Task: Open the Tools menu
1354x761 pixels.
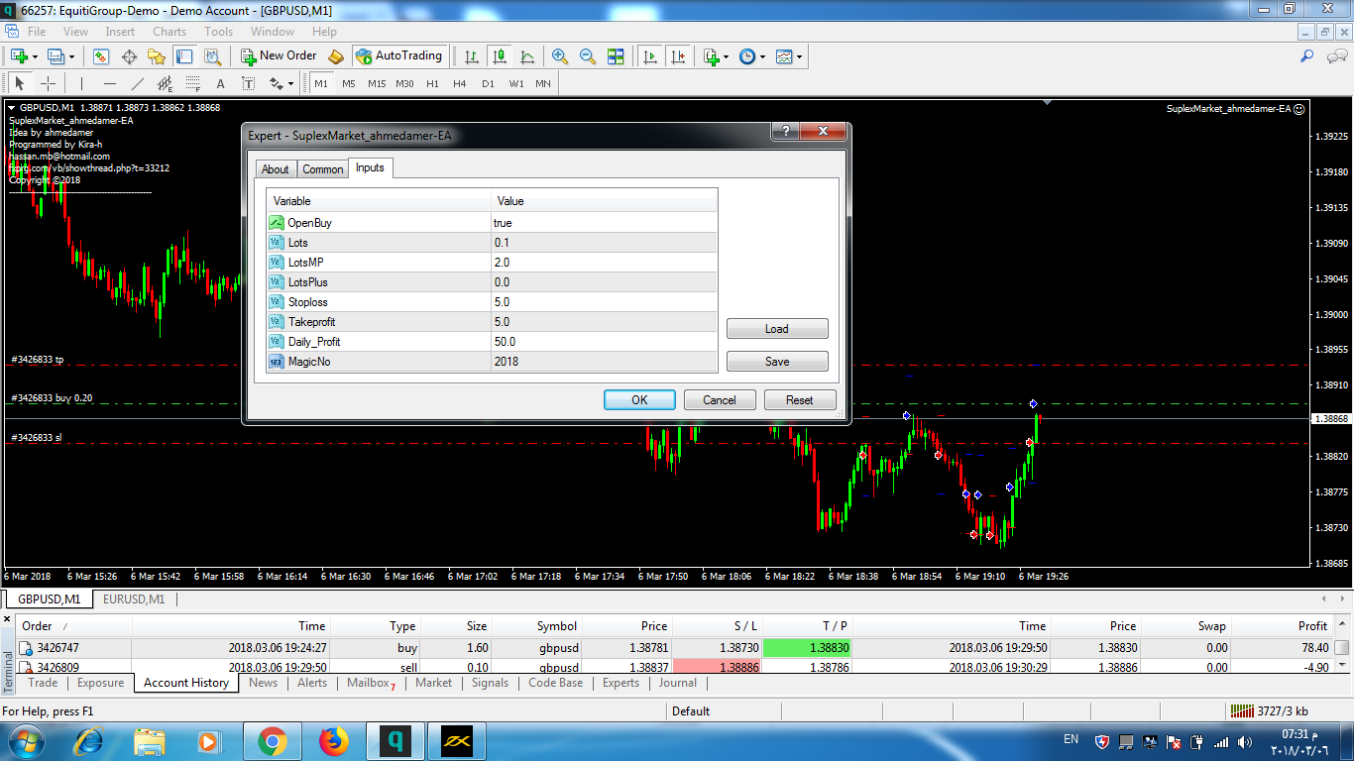Action: tap(219, 32)
